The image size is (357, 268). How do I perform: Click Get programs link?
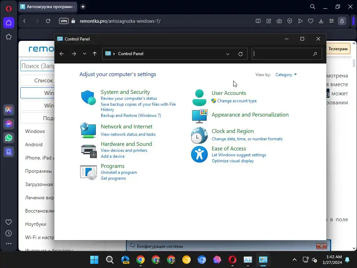click(x=113, y=178)
